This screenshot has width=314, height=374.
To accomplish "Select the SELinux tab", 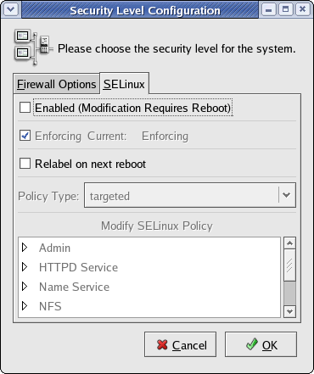I will (124, 84).
